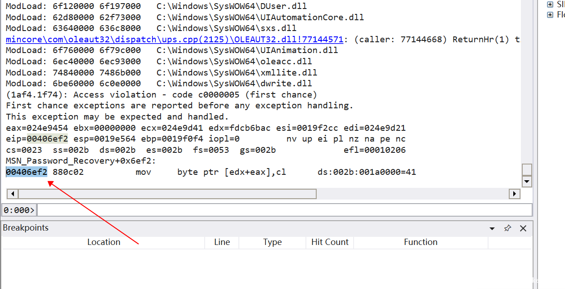Open the OLEAUT32.dll ups.cpp source link
This screenshot has height=289, width=565.
[x=175, y=40]
